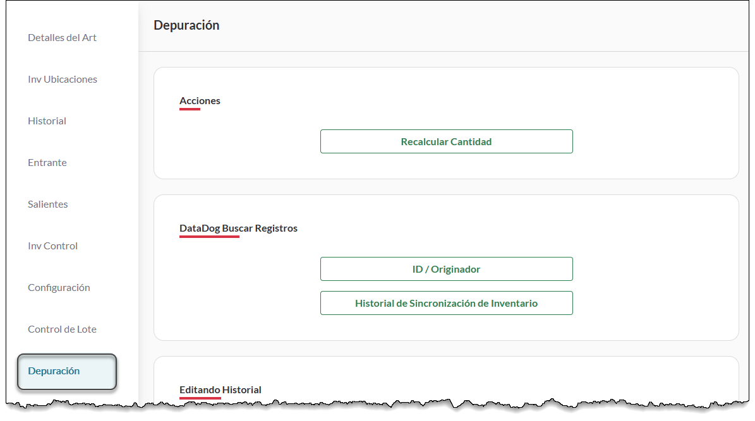Select Control de Lote menu item
This screenshot has width=755, height=421.
pos(62,329)
